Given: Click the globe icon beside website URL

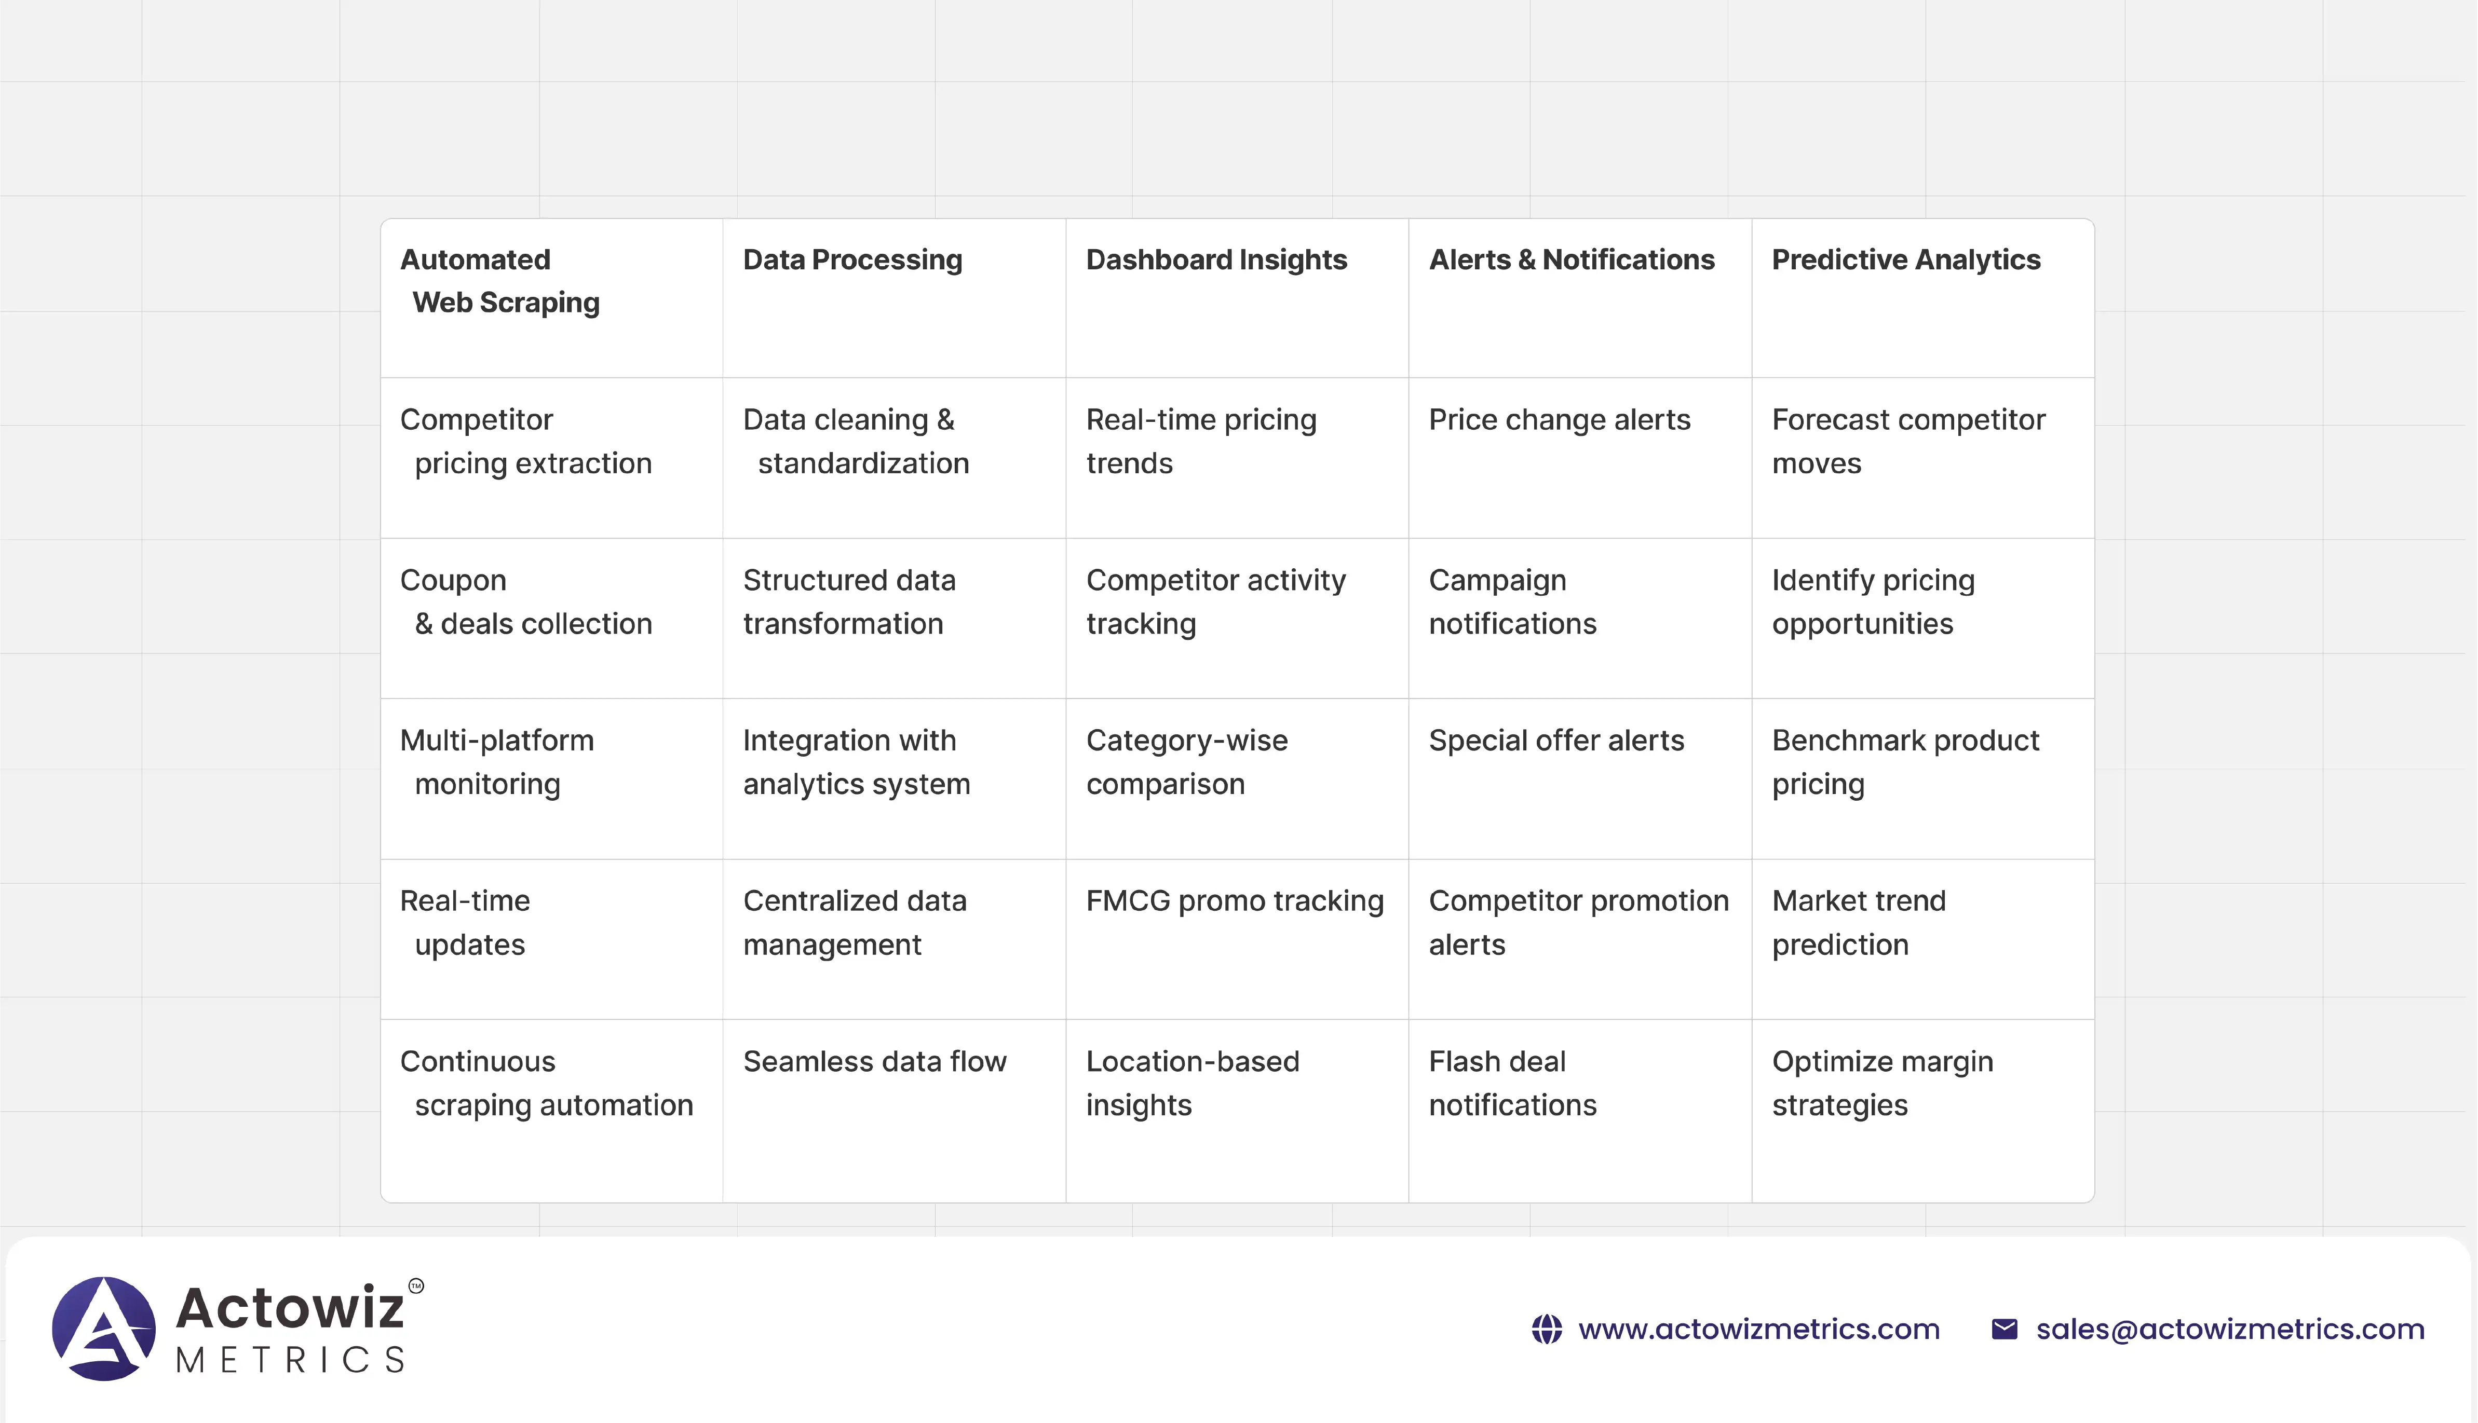Looking at the screenshot, I should [x=1546, y=1329].
